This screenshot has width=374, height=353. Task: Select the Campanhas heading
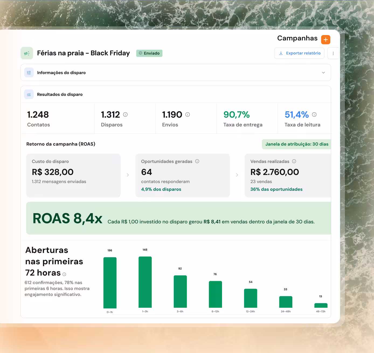coord(297,38)
